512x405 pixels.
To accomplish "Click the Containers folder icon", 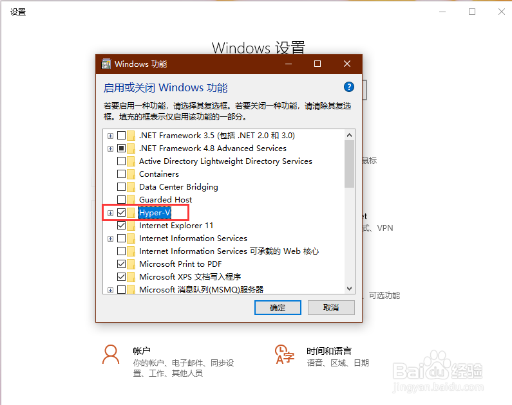I will click(131, 174).
